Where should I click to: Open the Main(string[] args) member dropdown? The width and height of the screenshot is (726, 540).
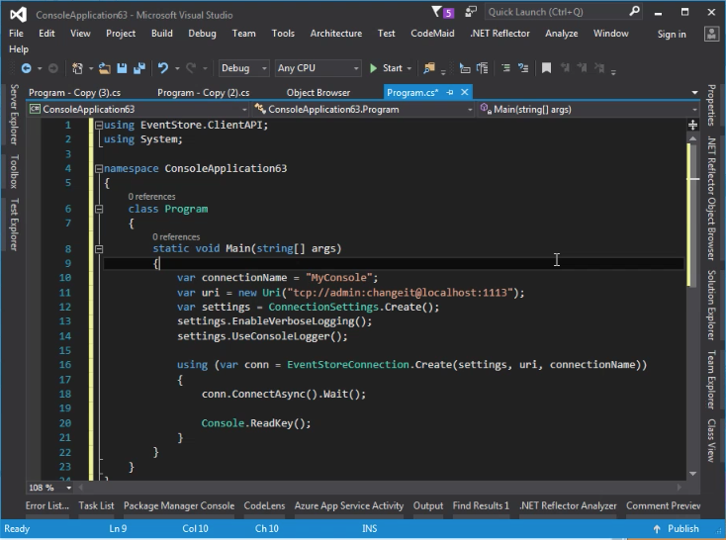[x=589, y=110]
